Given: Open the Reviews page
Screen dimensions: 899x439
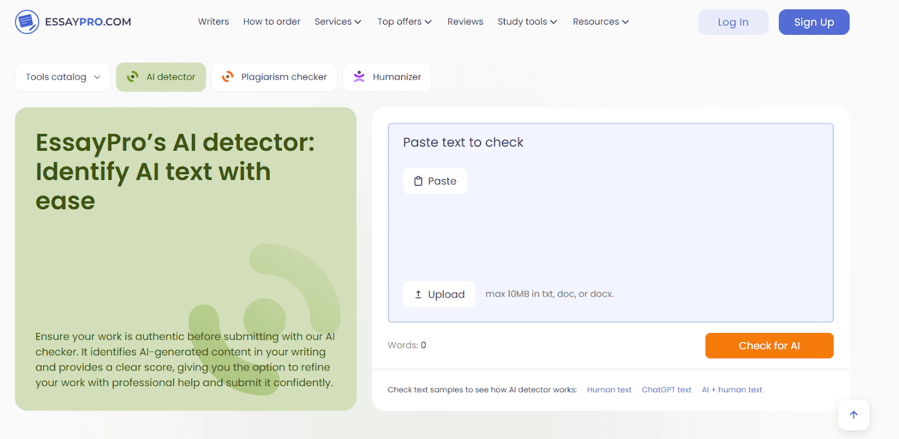Looking at the screenshot, I should pyautogui.click(x=465, y=22).
